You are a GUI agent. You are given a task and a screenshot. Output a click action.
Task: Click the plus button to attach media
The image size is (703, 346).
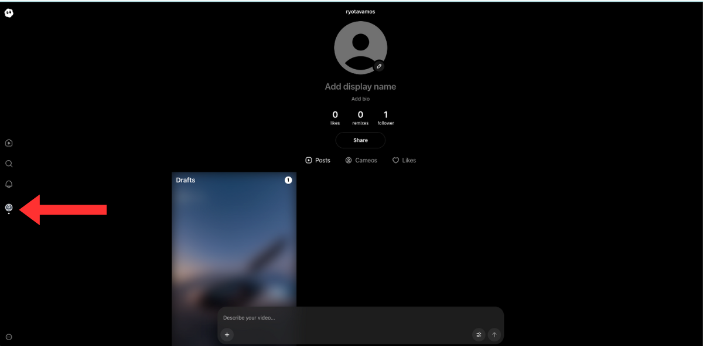pyautogui.click(x=227, y=335)
